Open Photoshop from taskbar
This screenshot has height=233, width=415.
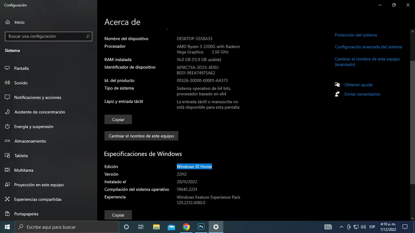(x=201, y=227)
